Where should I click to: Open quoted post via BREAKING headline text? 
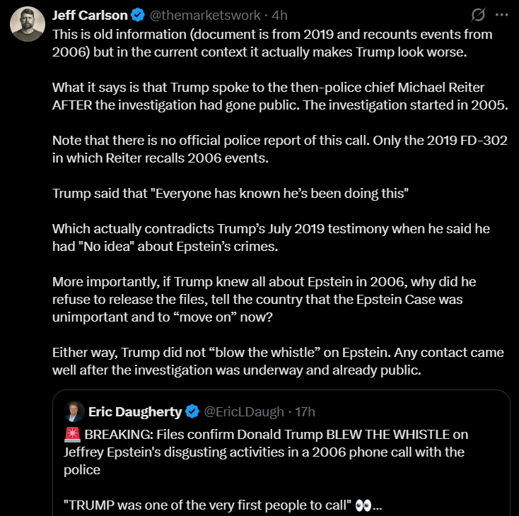(266, 452)
